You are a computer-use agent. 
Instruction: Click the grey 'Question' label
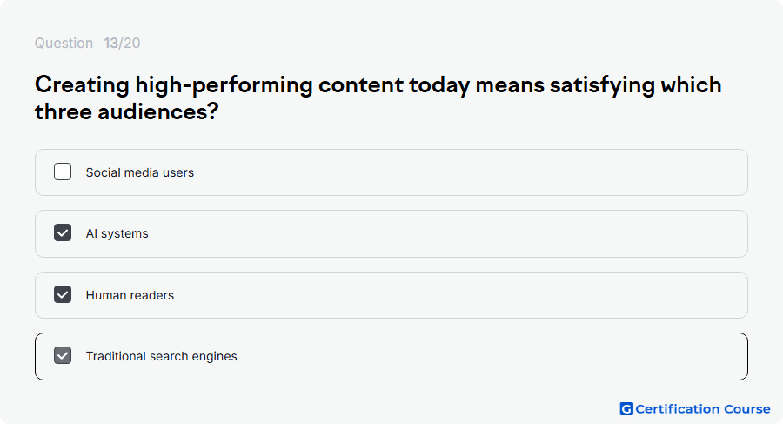64,43
